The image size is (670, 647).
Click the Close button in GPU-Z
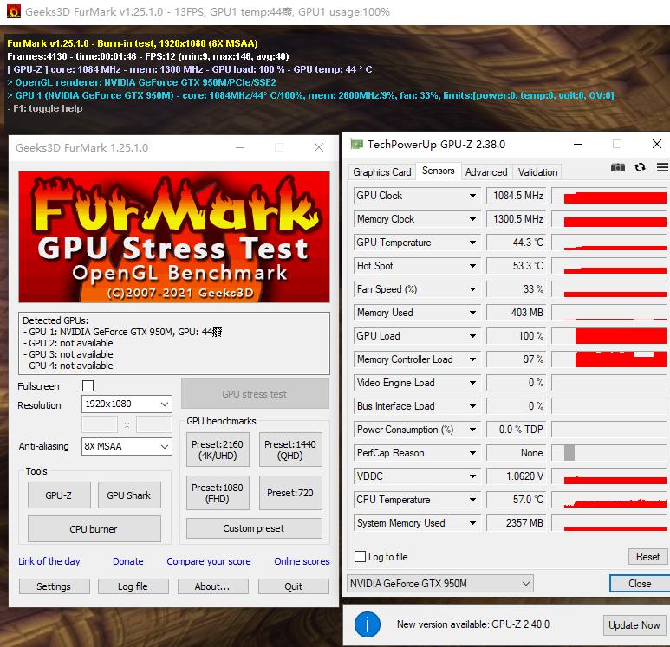(x=640, y=584)
